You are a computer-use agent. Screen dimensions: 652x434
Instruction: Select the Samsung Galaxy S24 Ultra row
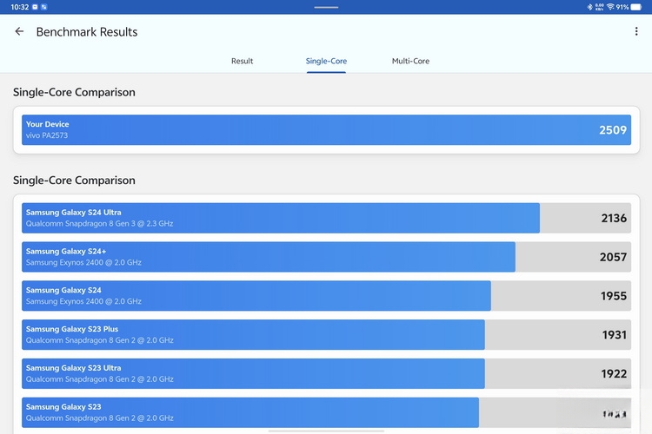tap(326, 218)
